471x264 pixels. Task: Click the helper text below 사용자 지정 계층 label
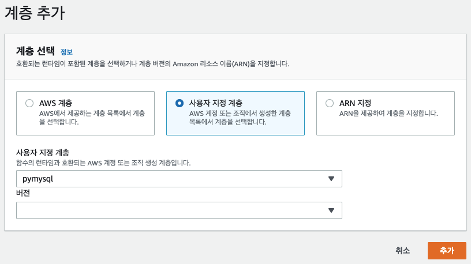[x=103, y=163]
